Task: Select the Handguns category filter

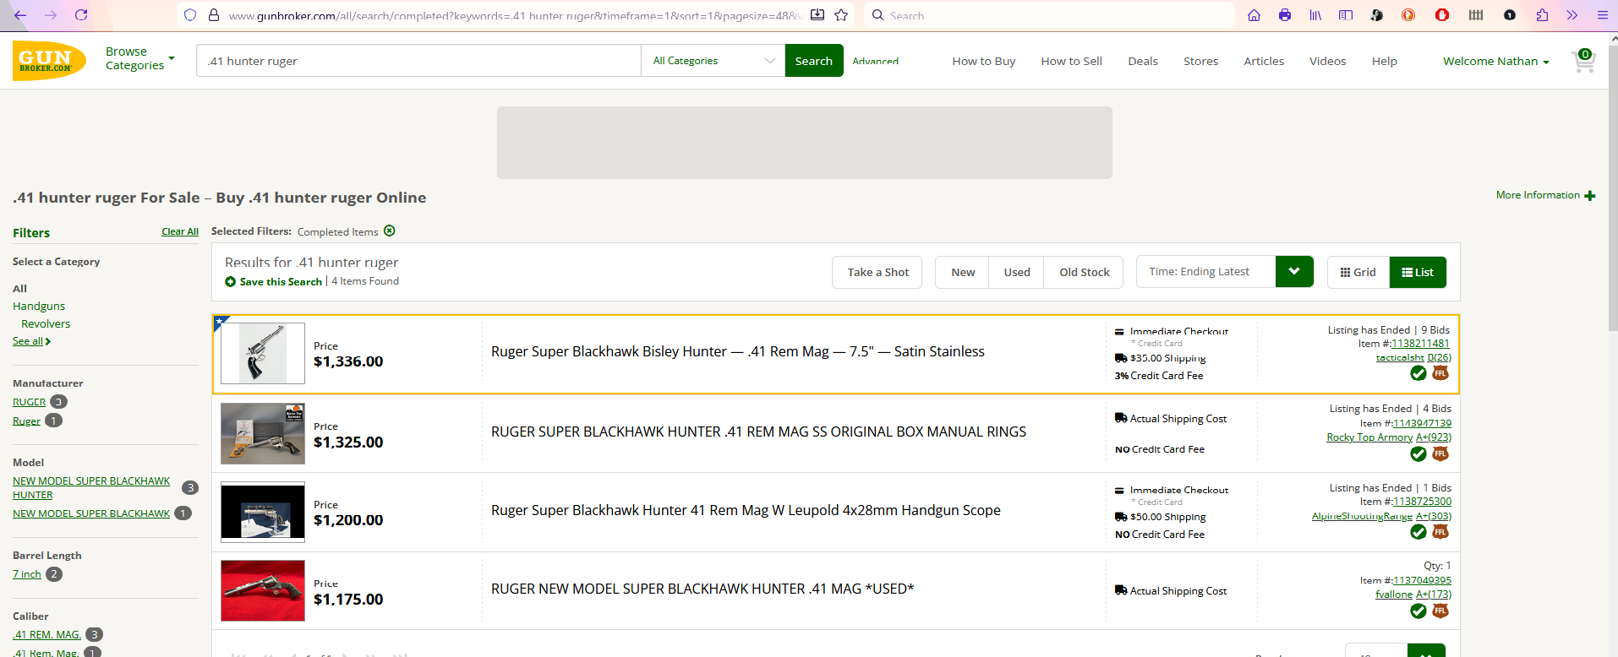Action: coord(39,306)
